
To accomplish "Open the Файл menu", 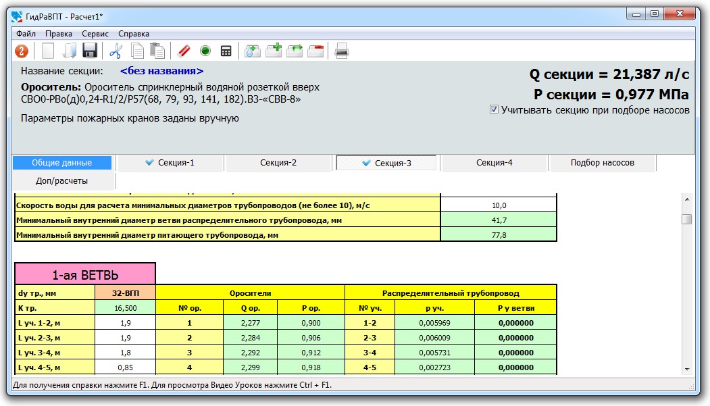I will coord(26,34).
